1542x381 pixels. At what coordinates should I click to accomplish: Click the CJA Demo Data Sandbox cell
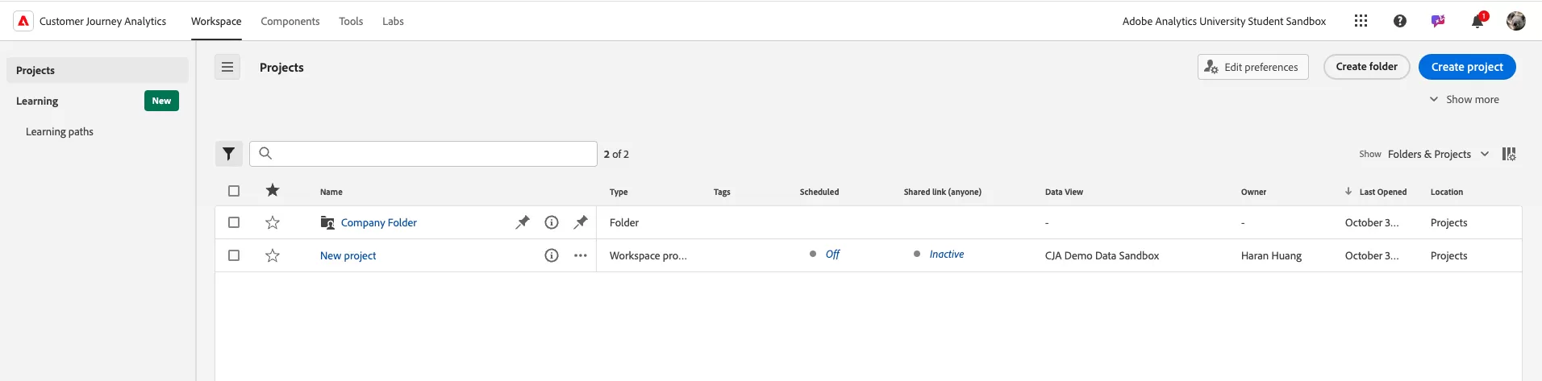[x=1102, y=255]
